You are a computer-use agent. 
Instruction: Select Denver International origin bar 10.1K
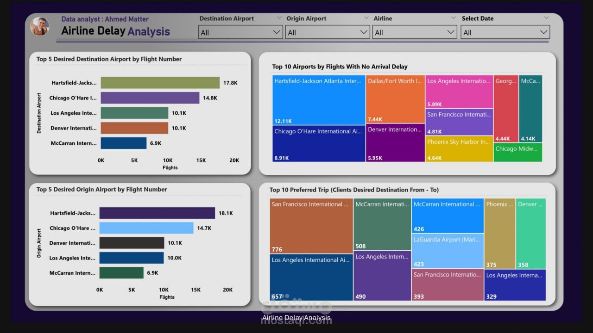click(132, 243)
